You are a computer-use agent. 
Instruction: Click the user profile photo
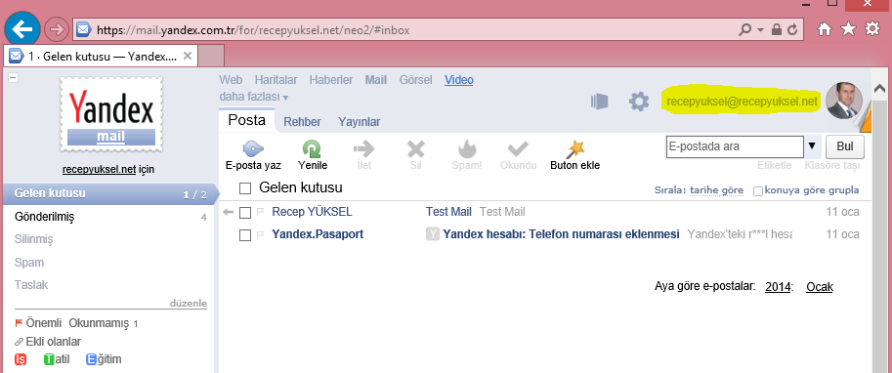[844, 101]
